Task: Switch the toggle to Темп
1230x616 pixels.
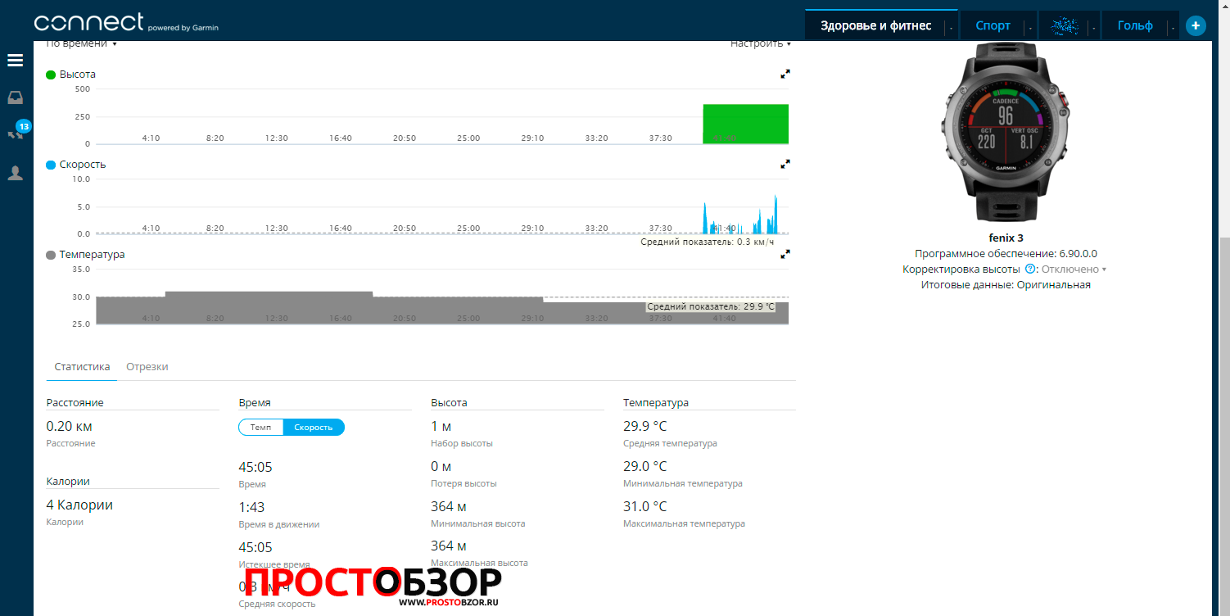Action: click(x=260, y=428)
